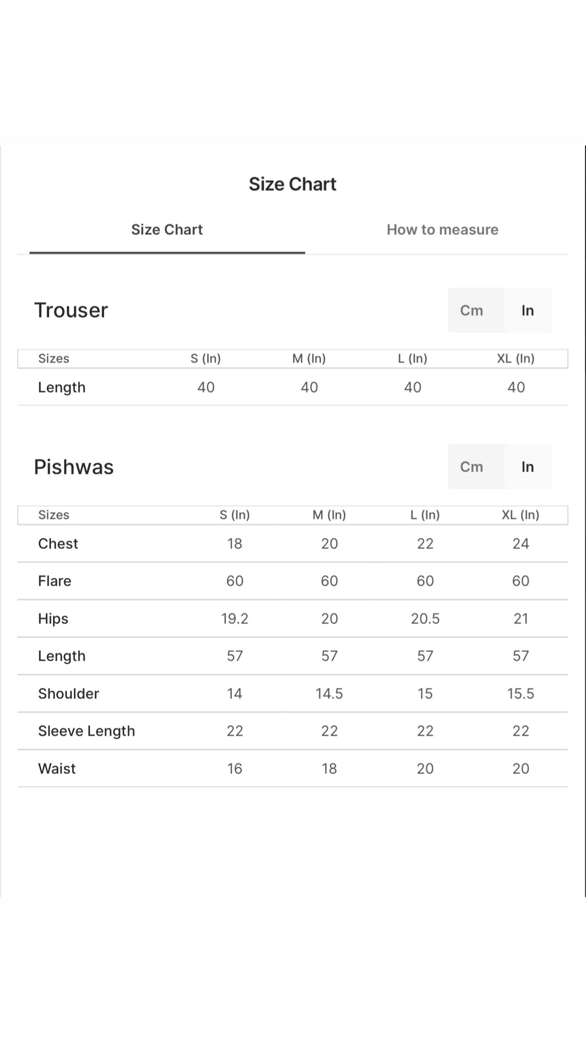
Task: Select the Hips value 19.2 for size S
Action: pos(235,619)
